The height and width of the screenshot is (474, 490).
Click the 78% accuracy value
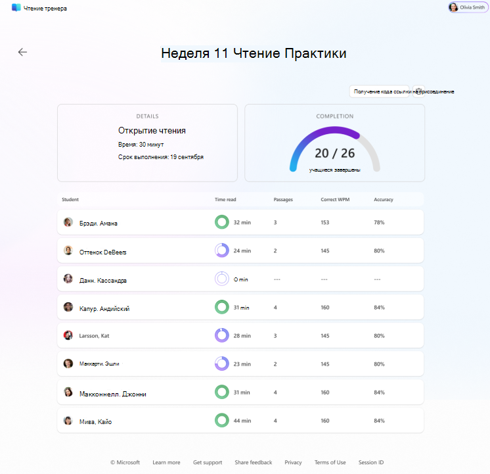click(x=379, y=222)
